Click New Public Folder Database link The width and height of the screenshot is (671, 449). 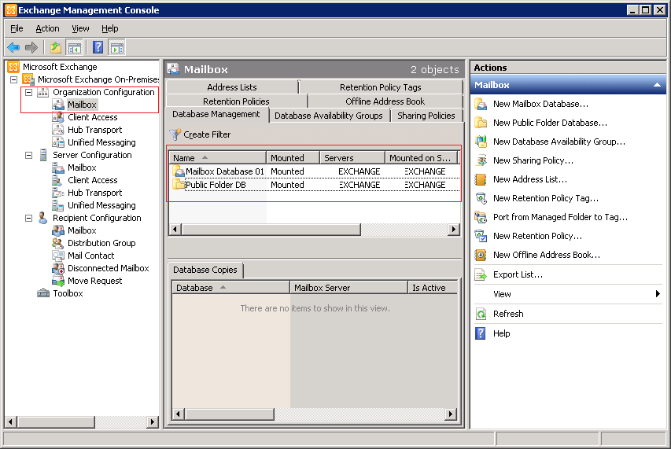coord(550,123)
